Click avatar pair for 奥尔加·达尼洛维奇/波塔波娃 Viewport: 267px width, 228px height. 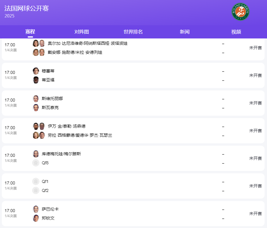pos(39,43)
